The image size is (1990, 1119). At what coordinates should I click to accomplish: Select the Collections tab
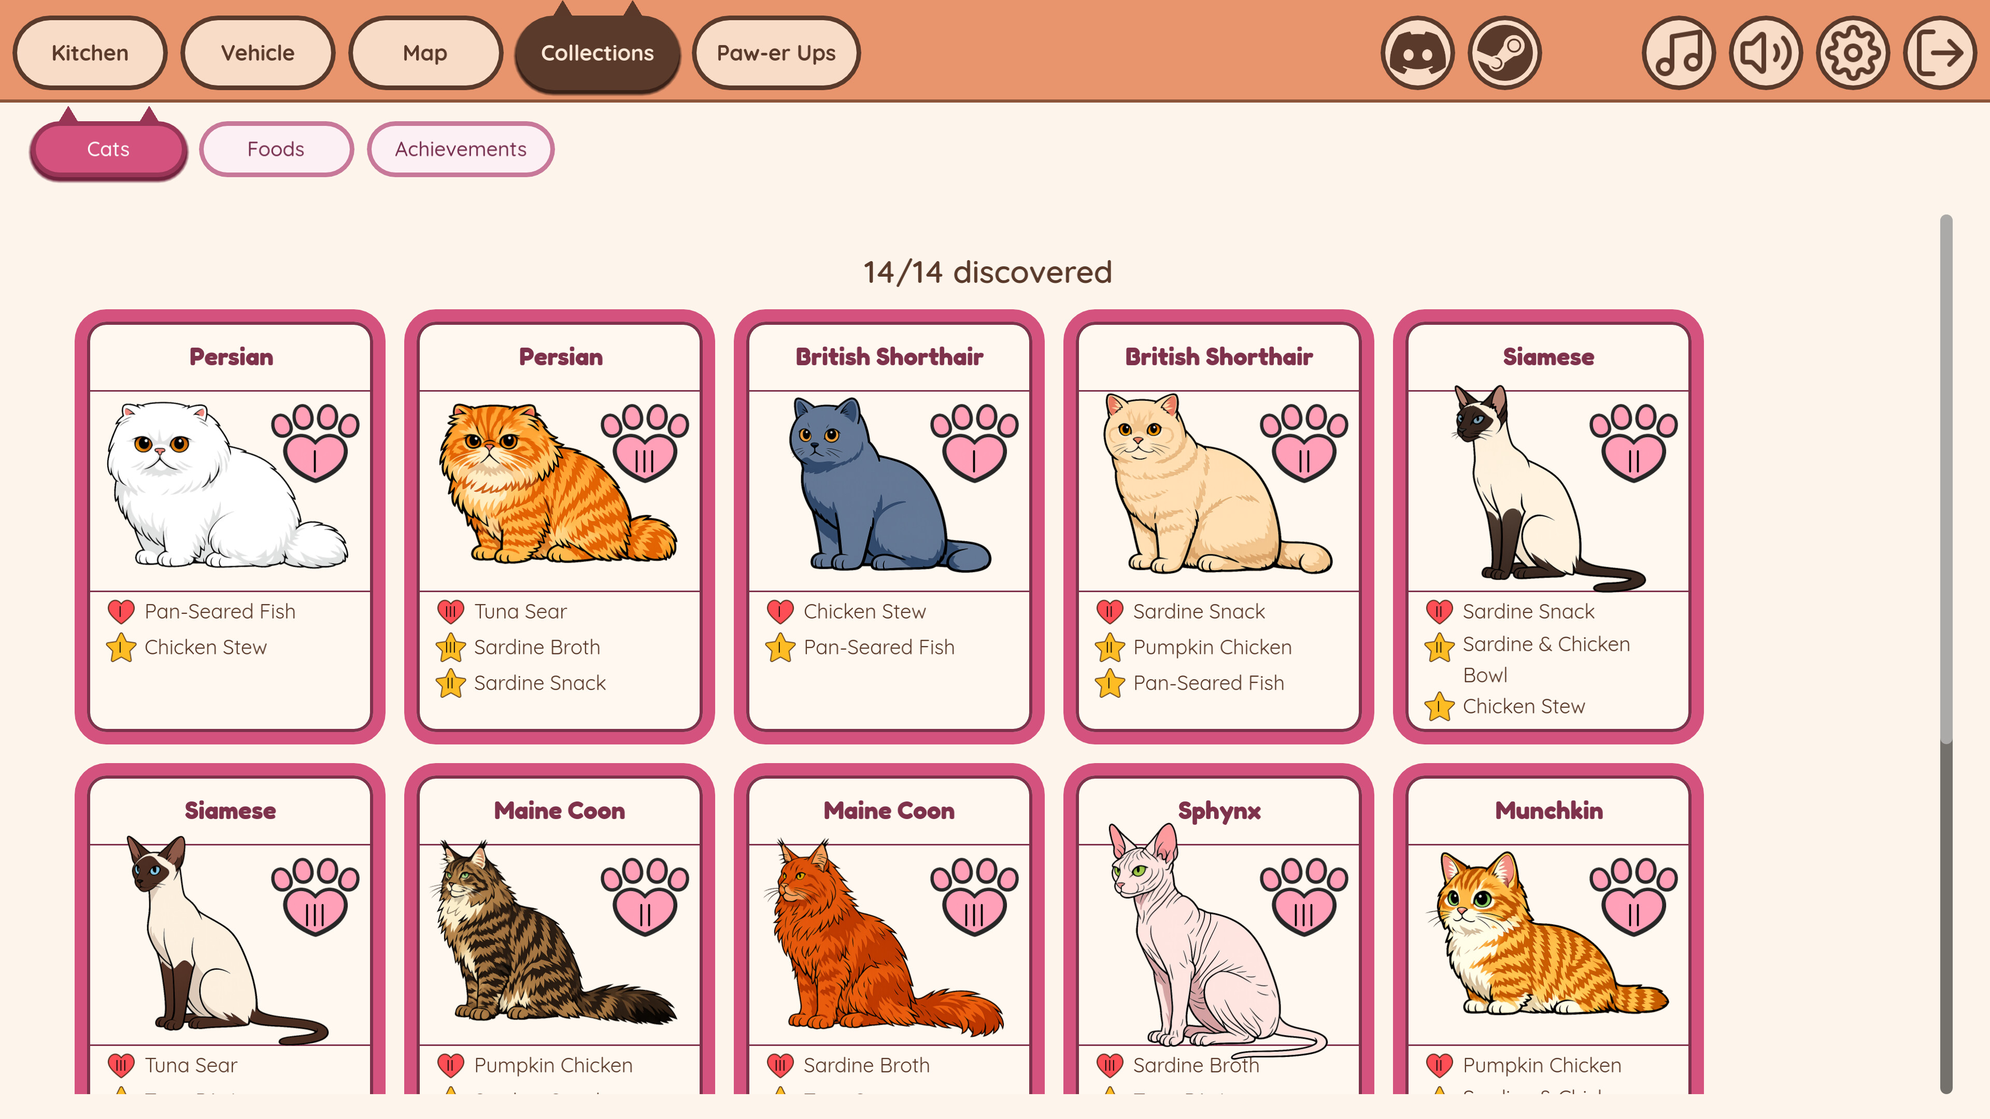(597, 53)
